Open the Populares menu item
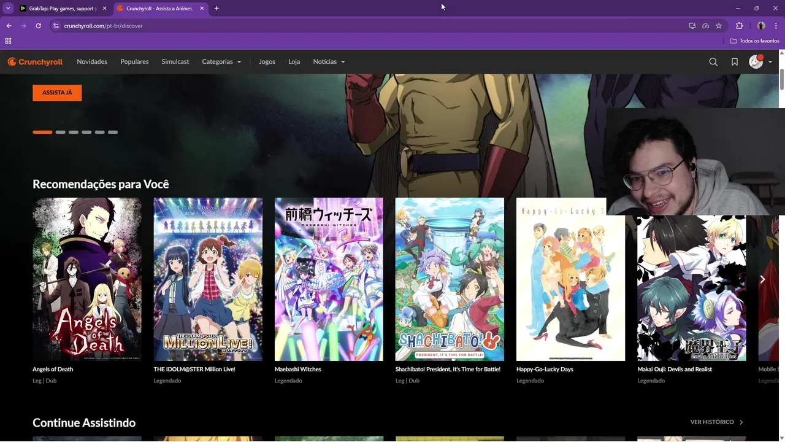This screenshot has width=785, height=442. (134, 62)
